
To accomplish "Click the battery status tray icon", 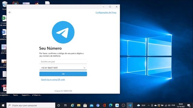I will tap(162, 105).
